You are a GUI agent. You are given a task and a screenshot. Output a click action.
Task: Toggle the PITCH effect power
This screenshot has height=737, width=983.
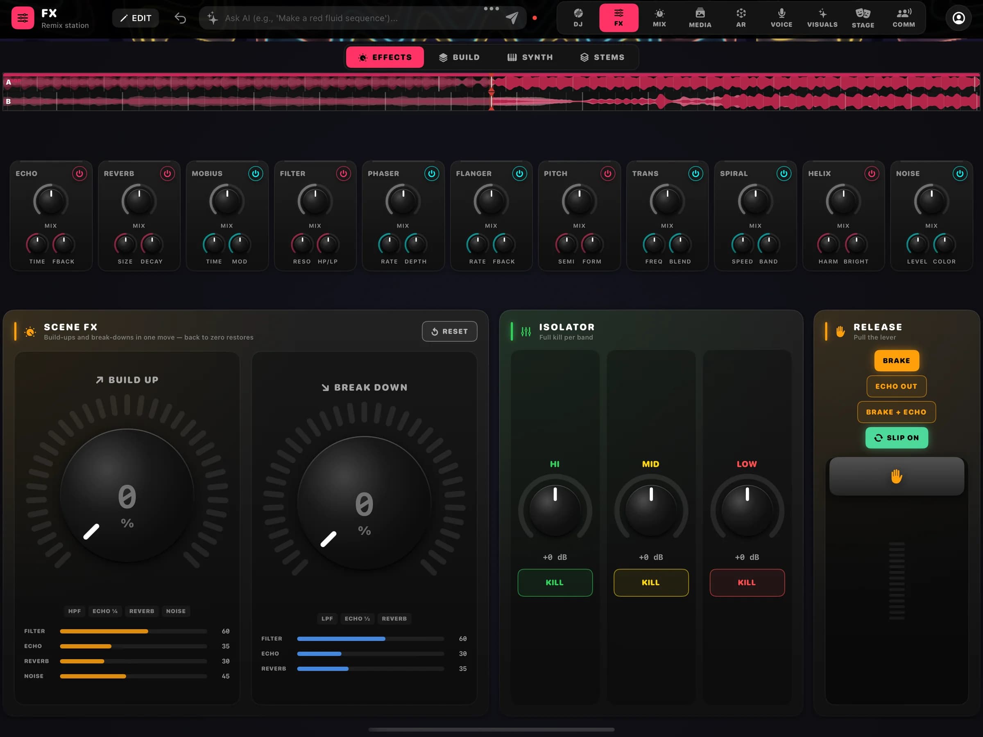click(607, 173)
